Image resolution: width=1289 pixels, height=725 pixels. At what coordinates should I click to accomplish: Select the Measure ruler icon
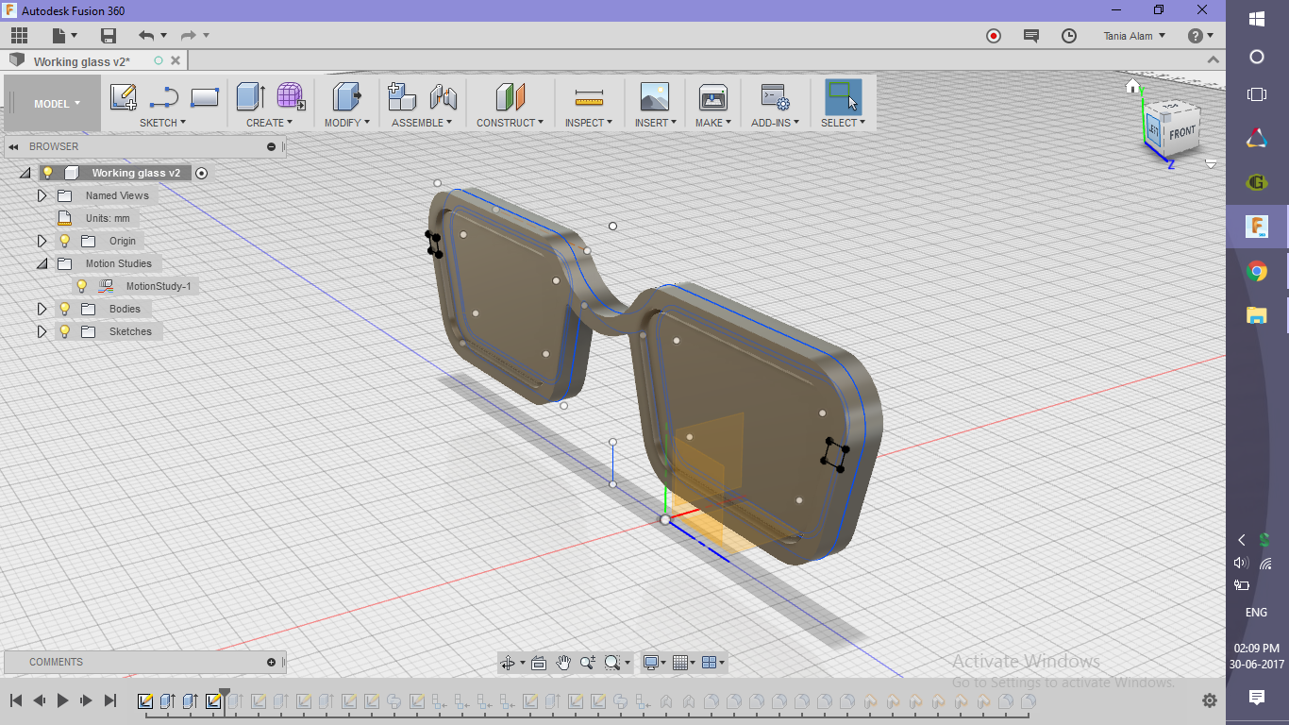click(589, 97)
